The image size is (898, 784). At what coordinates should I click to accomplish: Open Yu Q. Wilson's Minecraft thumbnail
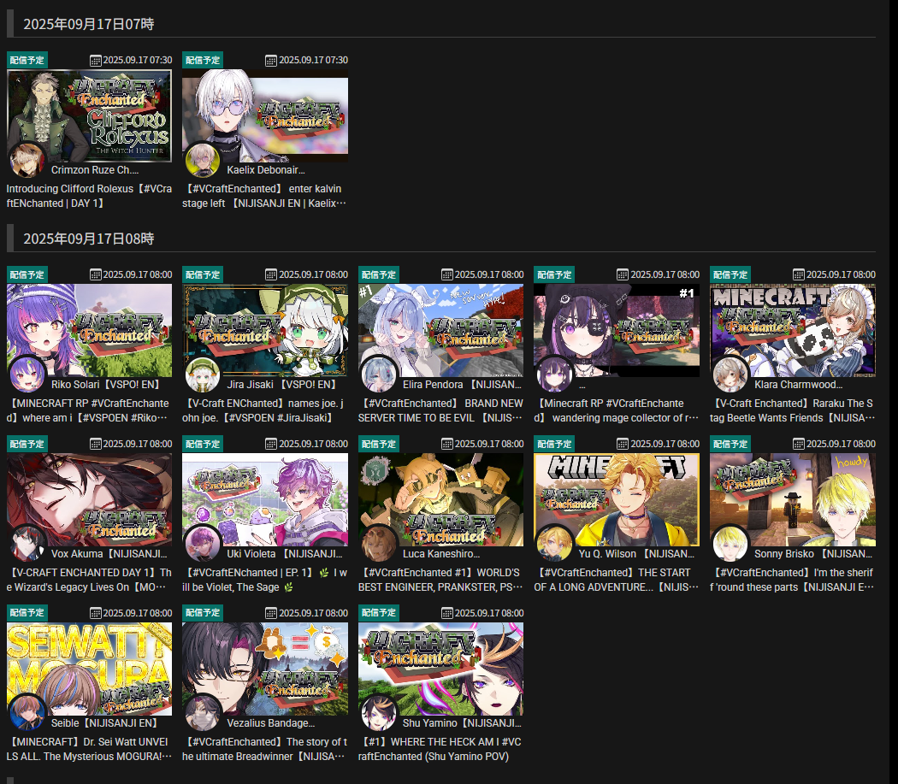pyautogui.click(x=617, y=499)
